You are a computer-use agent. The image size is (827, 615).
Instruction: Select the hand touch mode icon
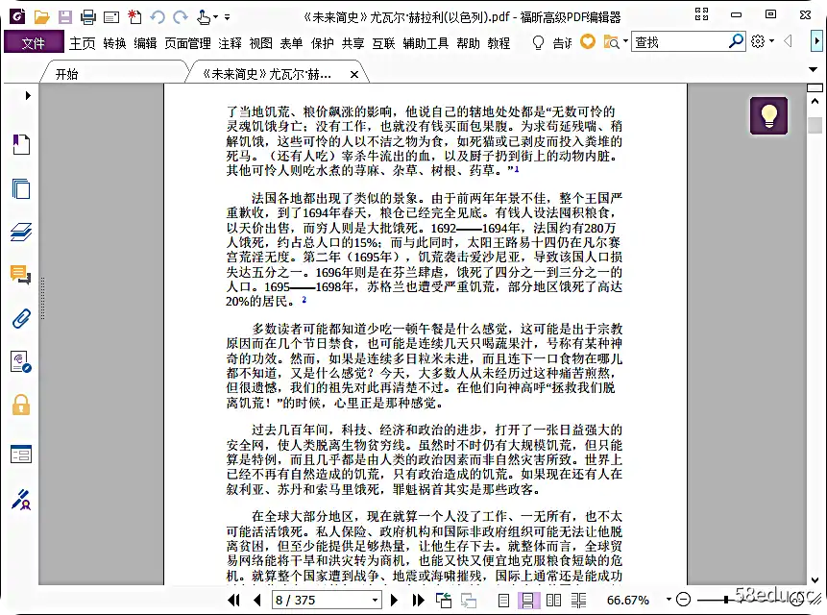coord(204,17)
